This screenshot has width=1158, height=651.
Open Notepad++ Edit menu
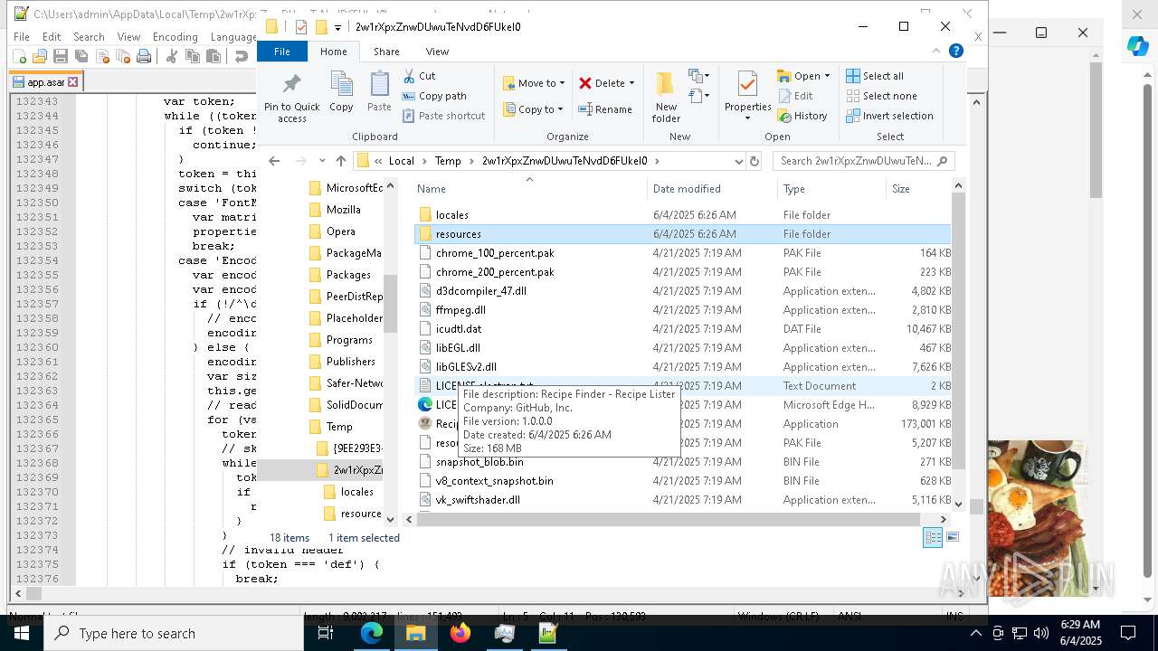(52, 37)
